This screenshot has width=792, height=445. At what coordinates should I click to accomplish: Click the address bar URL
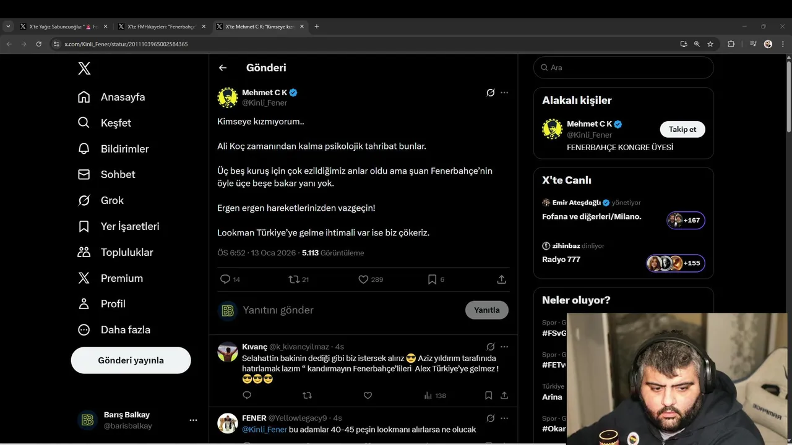coord(126,44)
